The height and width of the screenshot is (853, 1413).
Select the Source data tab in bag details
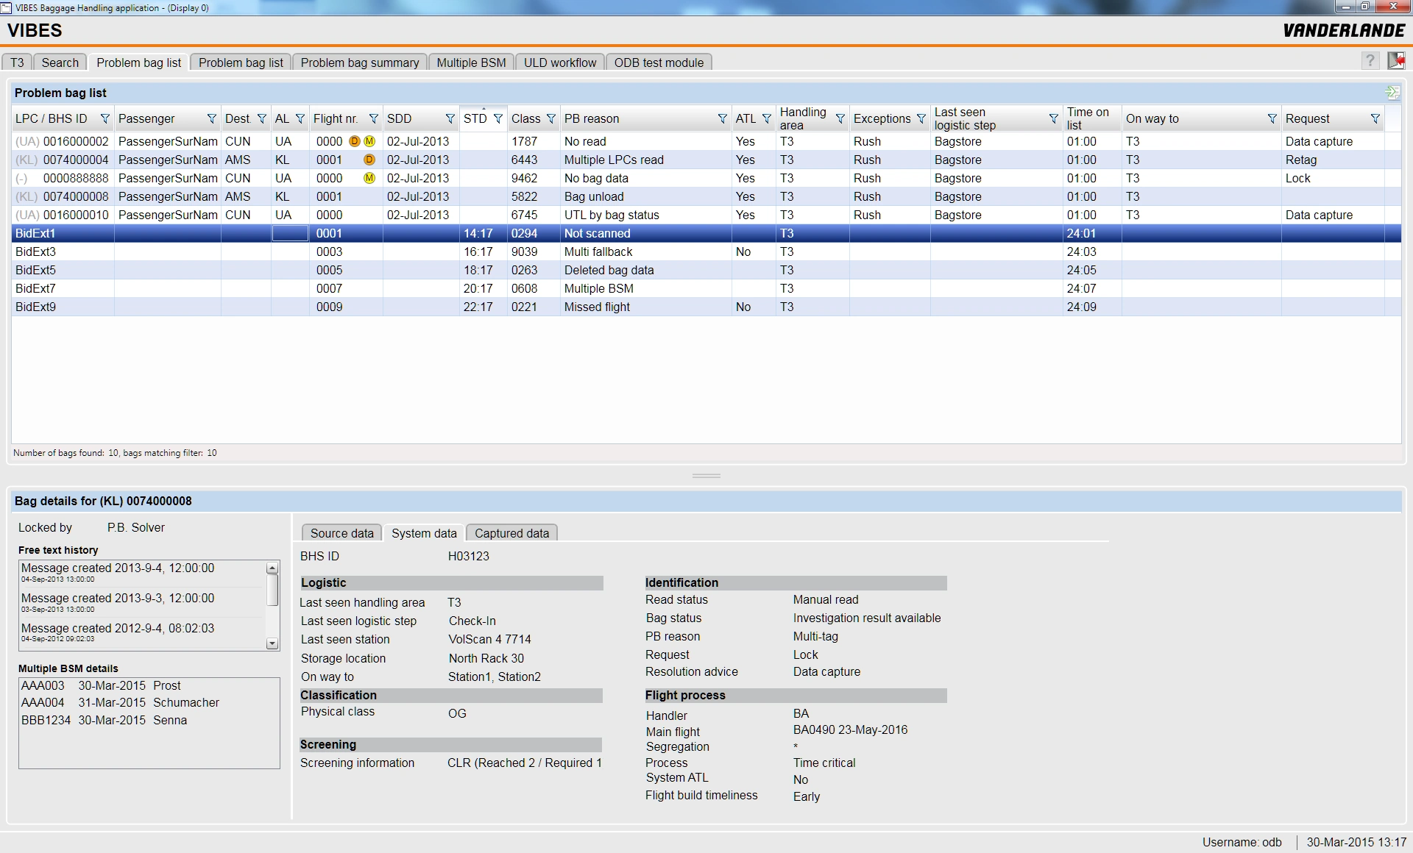(342, 533)
